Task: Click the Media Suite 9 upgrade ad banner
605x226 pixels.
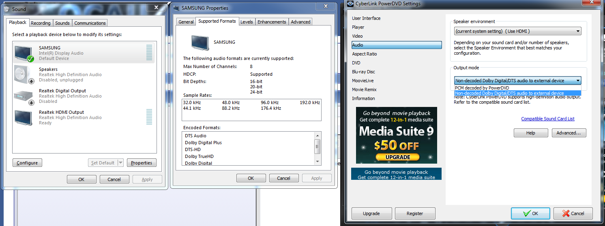Action: [397, 135]
